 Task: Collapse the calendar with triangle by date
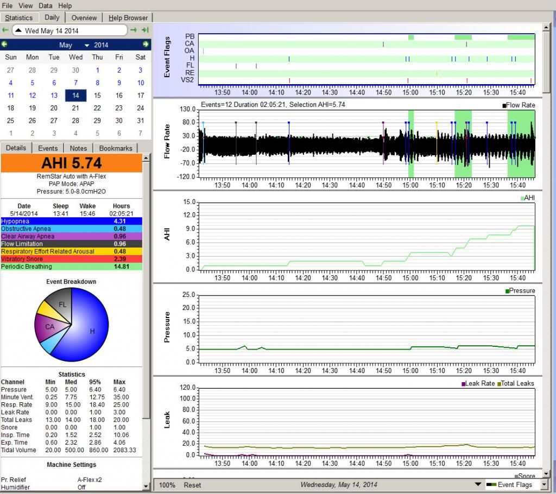pos(18,30)
